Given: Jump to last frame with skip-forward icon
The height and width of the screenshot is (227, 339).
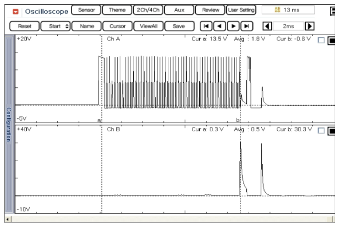Looking at the screenshot, I should tap(246, 26).
